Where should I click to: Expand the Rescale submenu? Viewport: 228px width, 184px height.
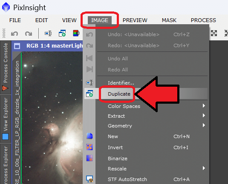tap(146, 168)
